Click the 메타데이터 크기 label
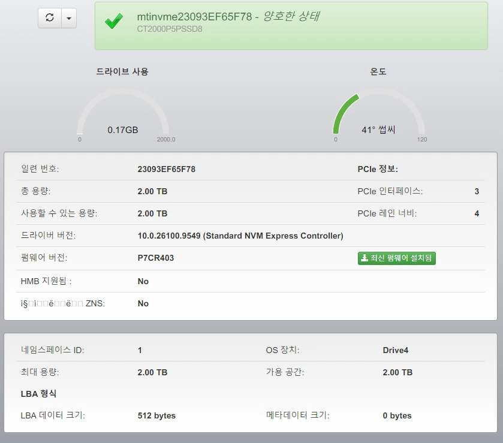The image size is (503, 443). click(x=298, y=415)
